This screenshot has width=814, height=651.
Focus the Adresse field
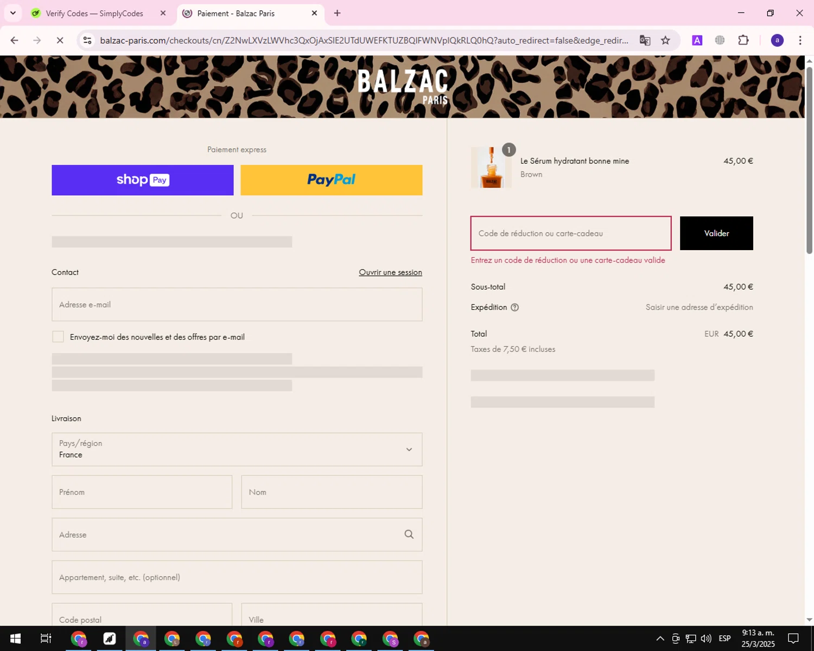pos(237,534)
